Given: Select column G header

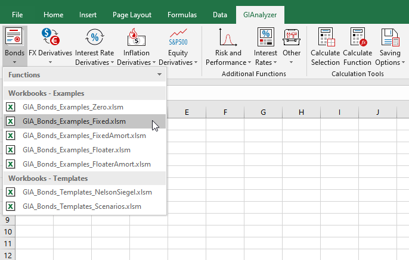Looking at the screenshot, I should click(263, 112).
